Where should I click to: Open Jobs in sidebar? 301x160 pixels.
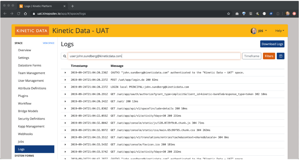point(21,142)
